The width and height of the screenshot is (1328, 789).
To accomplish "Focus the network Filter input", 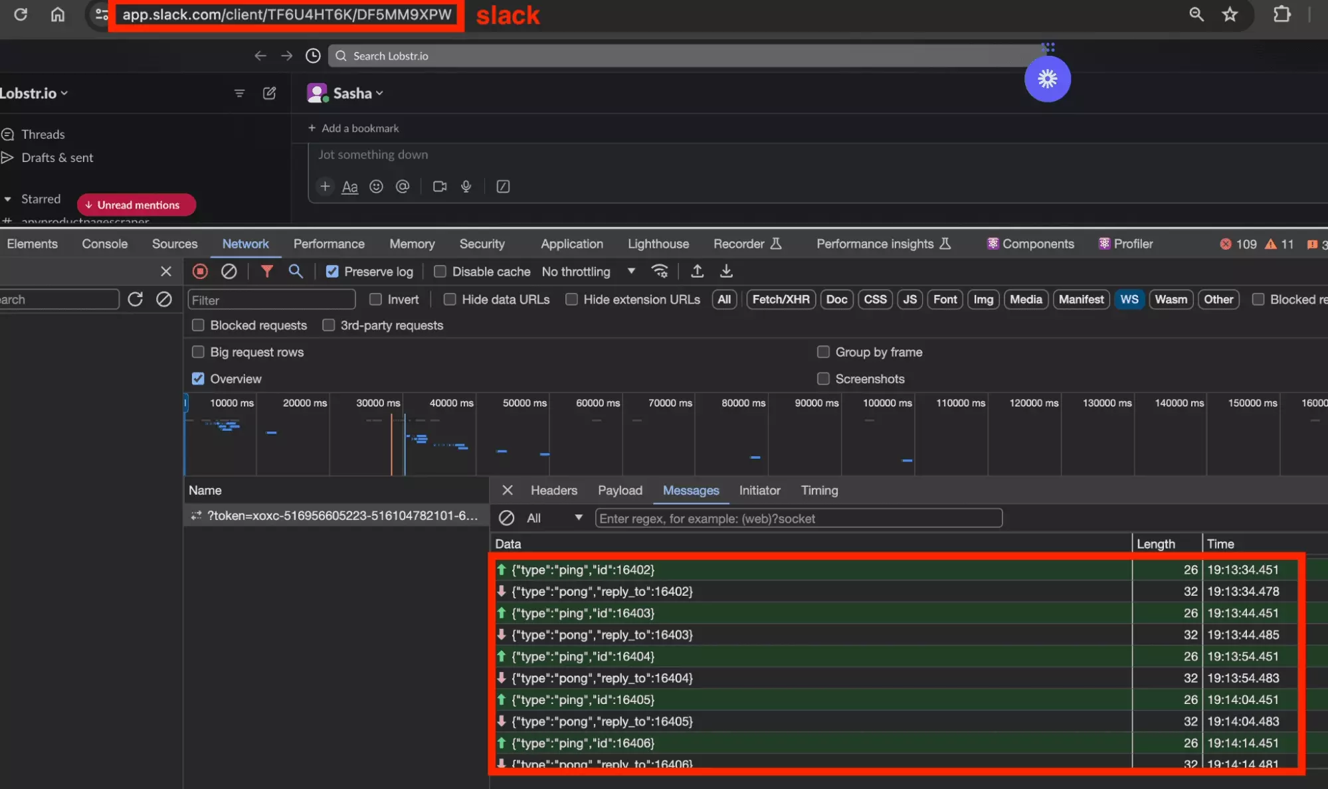I will [271, 300].
